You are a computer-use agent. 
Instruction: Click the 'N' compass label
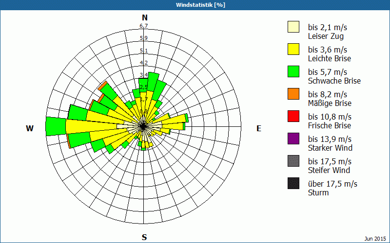pyautogui.click(x=145, y=17)
